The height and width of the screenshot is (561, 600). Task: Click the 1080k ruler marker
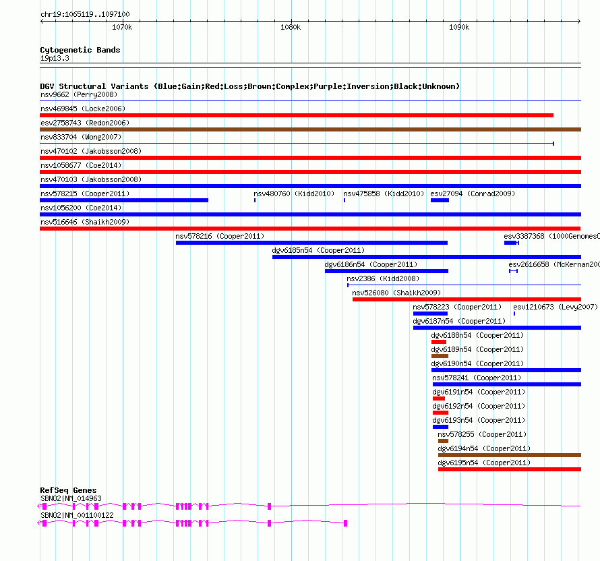pyautogui.click(x=291, y=27)
